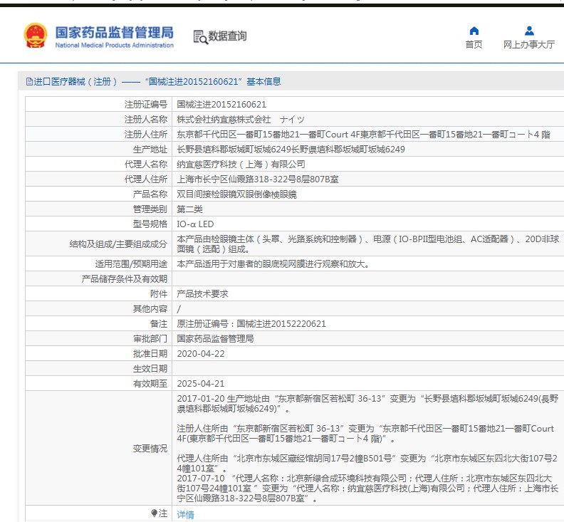Click the 网上办事大厅 person icon
This screenshot has height=522, width=564.
click(529, 31)
